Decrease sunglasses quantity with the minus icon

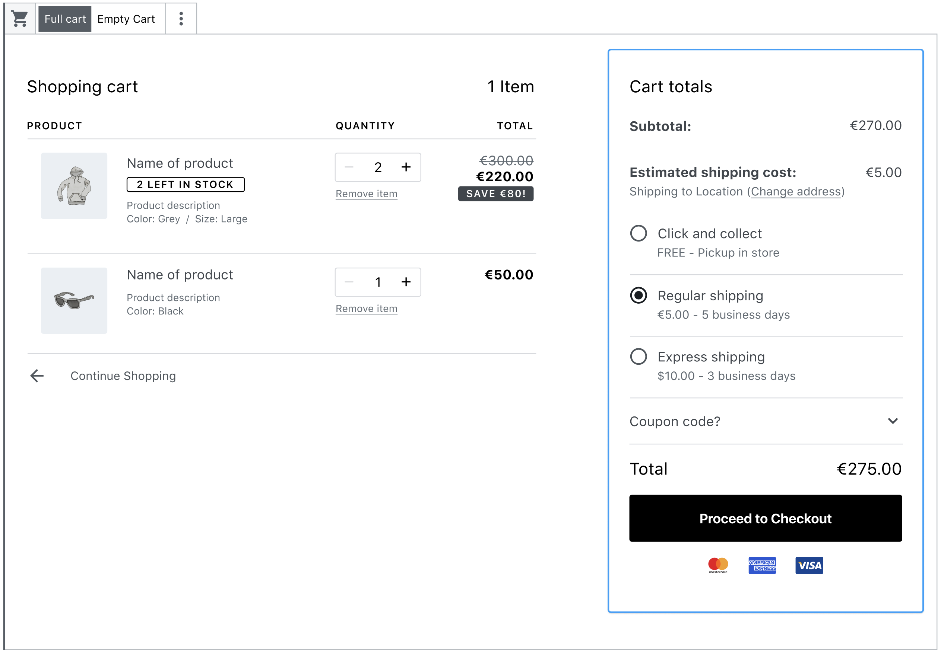click(x=349, y=282)
